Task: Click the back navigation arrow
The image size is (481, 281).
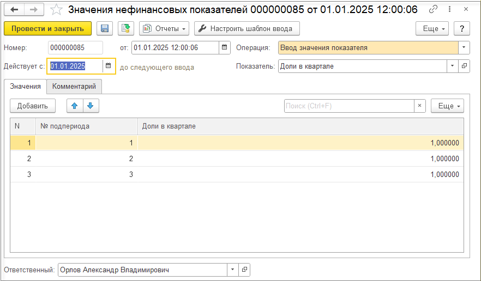Action: point(15,9)
